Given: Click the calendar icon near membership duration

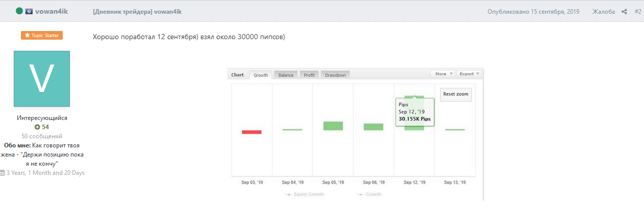Looking at the screenshot, I should coord(3,173).
